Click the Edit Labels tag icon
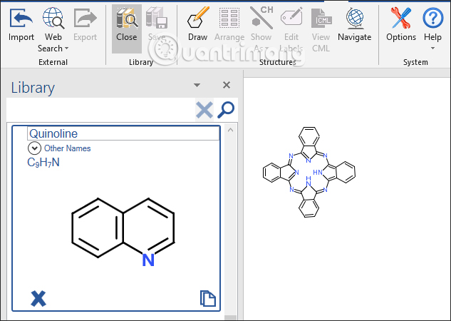The width and height of the screenshot is (451, 321). [x=291, y=18]
